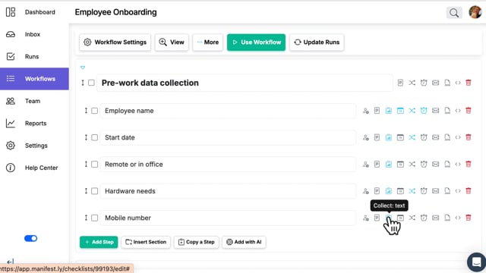Open search magnifier in the header
Image resolution: width=486 pixels, height=273 pixels.
click(x=454, y=13)
